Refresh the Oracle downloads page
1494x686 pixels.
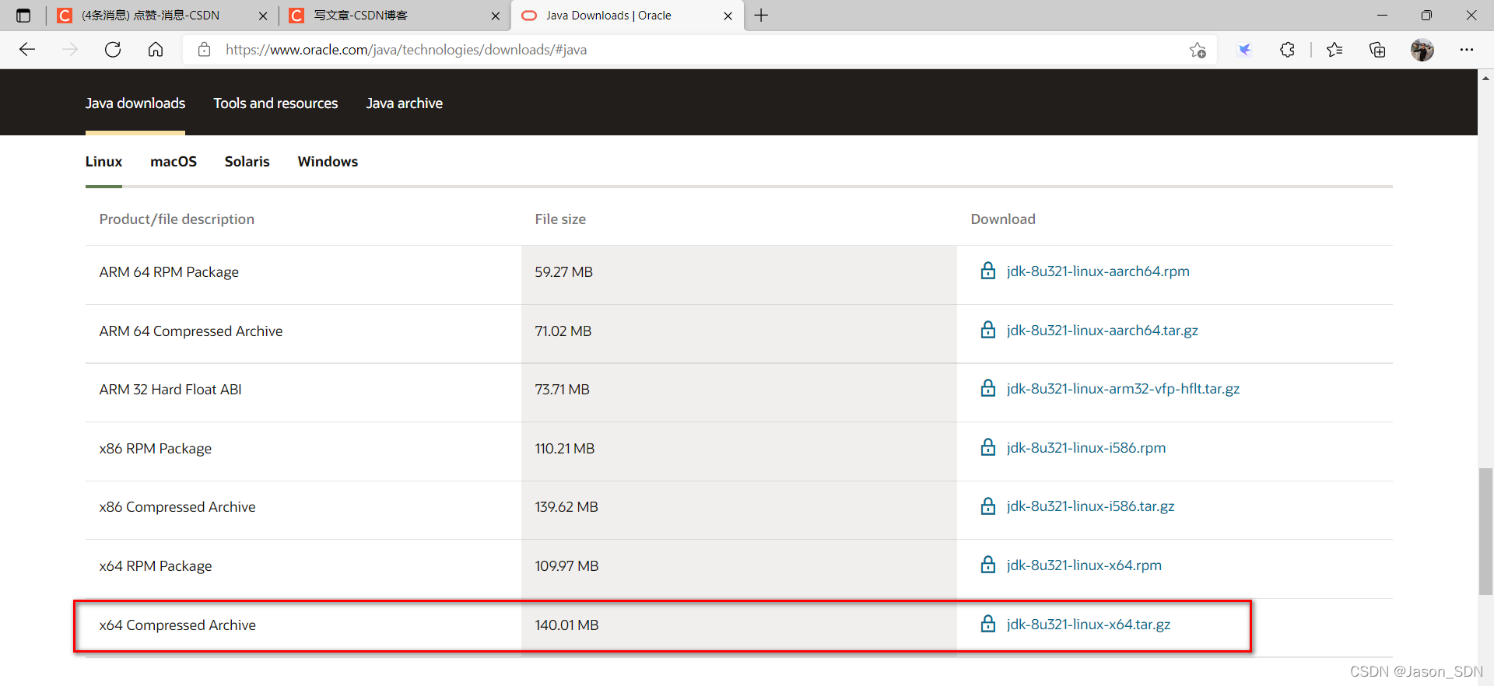tap(113, 50)
